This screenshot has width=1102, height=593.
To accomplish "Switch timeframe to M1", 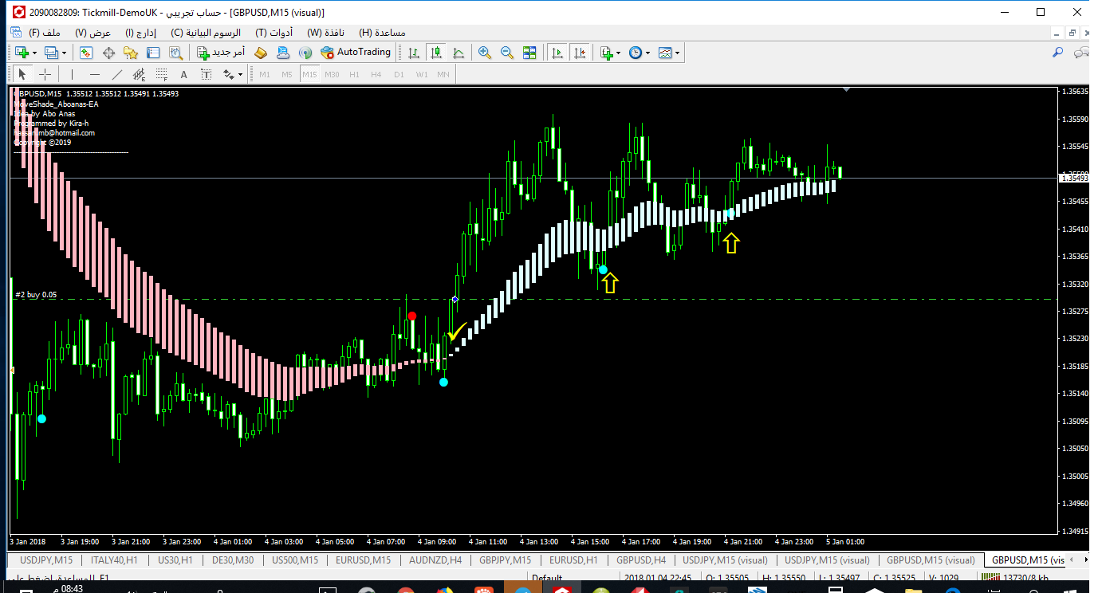I will pyautogui.click(x=265, y=74).
